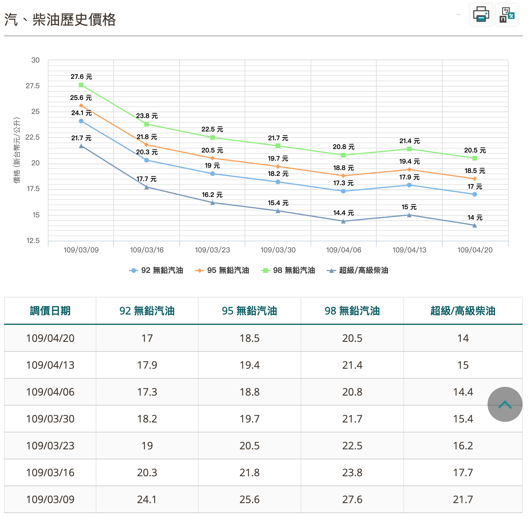
Task: Select the 109/03/09 date cell in table
Action: 50,500
